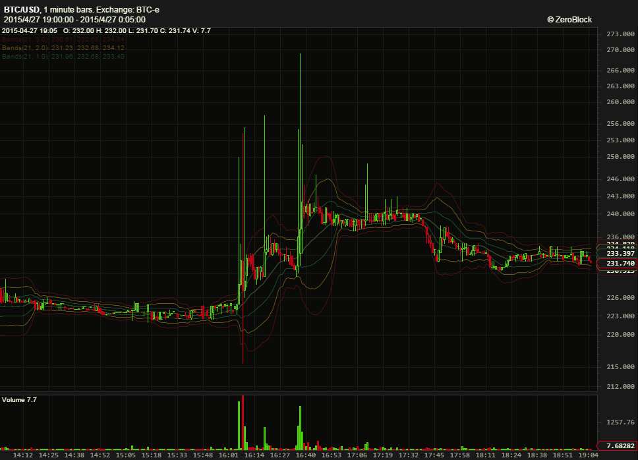
Task: Click the 270.000 price axis label
Action: 620,49
